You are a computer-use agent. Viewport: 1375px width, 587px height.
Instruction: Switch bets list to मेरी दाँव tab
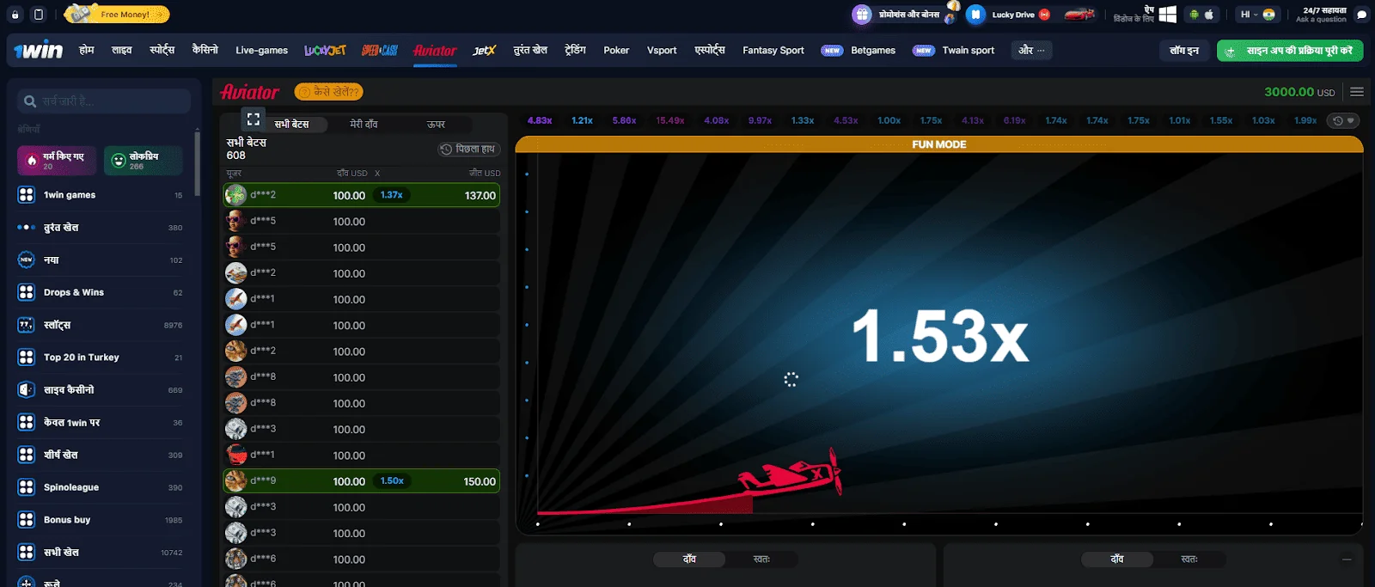[364, 125]
